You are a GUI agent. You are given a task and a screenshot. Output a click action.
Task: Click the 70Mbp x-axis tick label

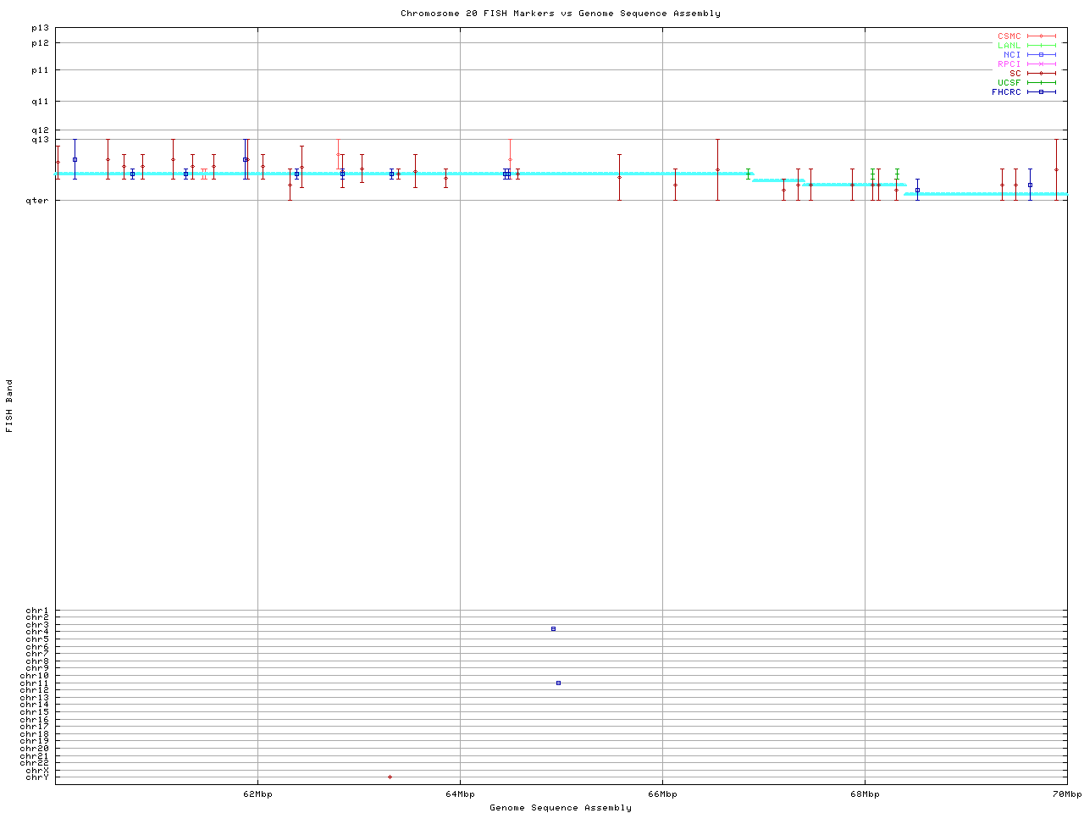(x=1067, y=794)
